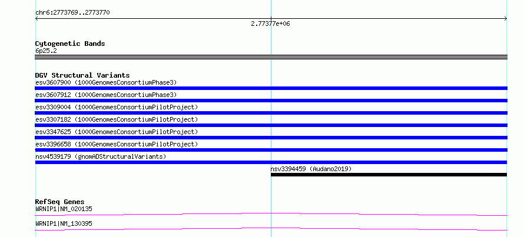524x237 pixels.
Task: Select the esv3607912 variant label
Action: 106,95
